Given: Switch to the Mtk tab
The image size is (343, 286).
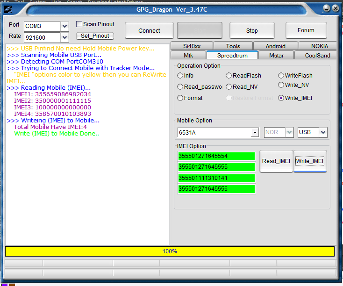Looking at the screenshot, I should coord(188,55).
